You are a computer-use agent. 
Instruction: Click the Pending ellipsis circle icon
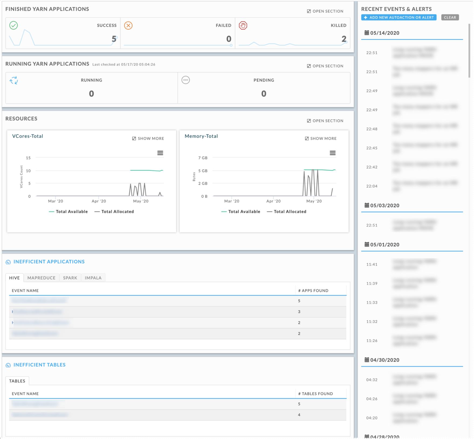click(x=186, y=80)
